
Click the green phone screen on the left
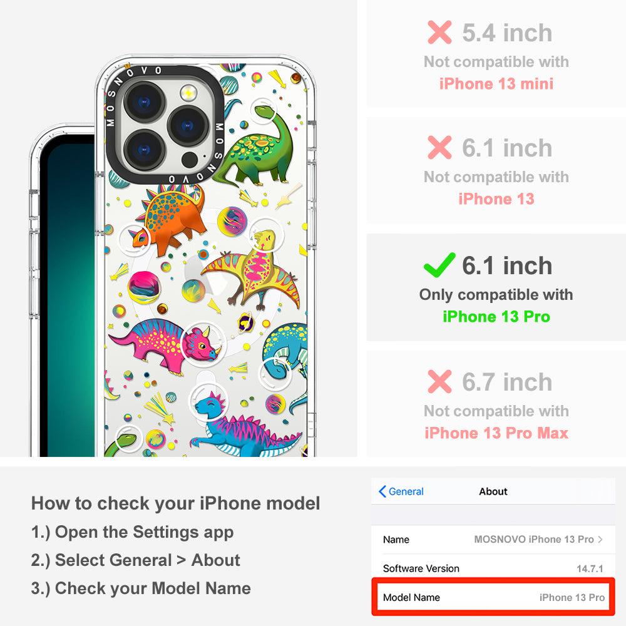coord(68,295)
